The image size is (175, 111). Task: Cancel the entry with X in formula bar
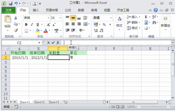point(48,43)
